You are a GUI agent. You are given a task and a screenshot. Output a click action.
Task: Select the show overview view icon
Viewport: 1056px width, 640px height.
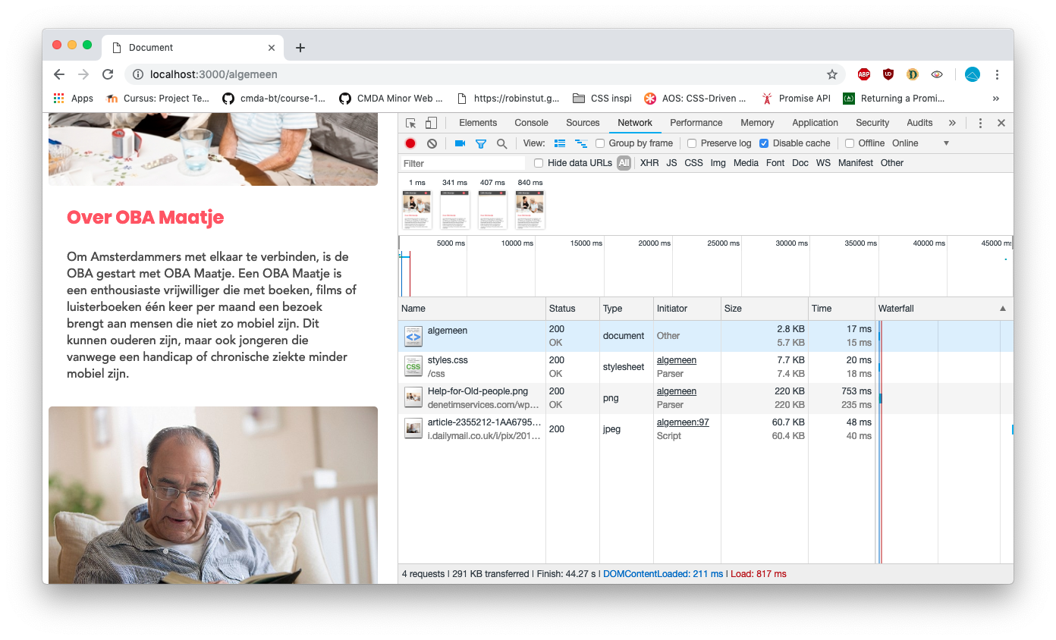(x=581, y=143)
